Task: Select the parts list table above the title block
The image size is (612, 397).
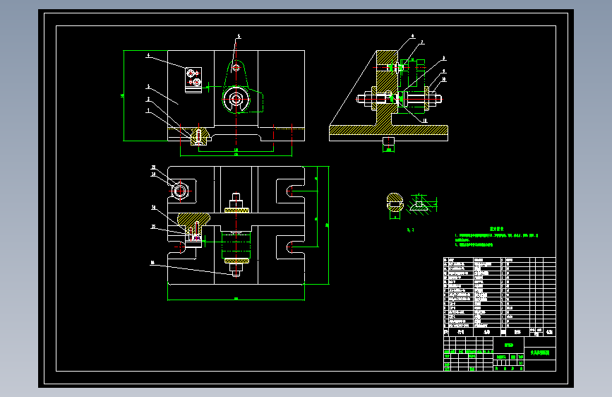Action: [500, 296]
